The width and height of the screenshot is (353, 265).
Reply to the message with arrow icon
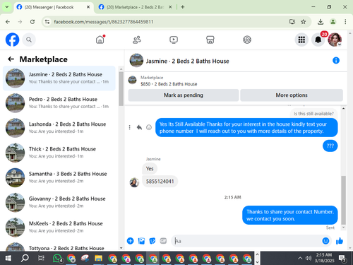[139, 127]
